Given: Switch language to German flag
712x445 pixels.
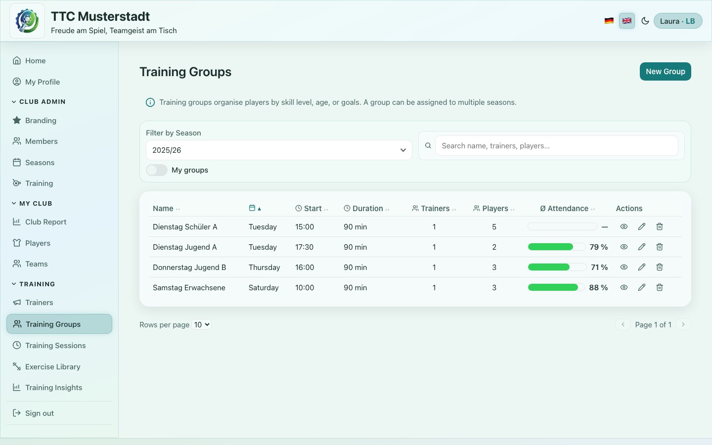Looking at the screenshot, I should pyautogui.click(x=609, y=21).
